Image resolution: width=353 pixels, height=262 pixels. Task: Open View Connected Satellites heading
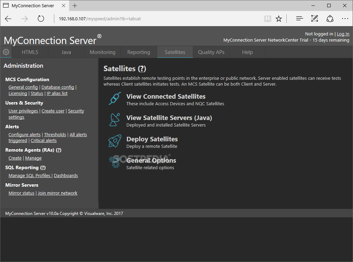166,96
